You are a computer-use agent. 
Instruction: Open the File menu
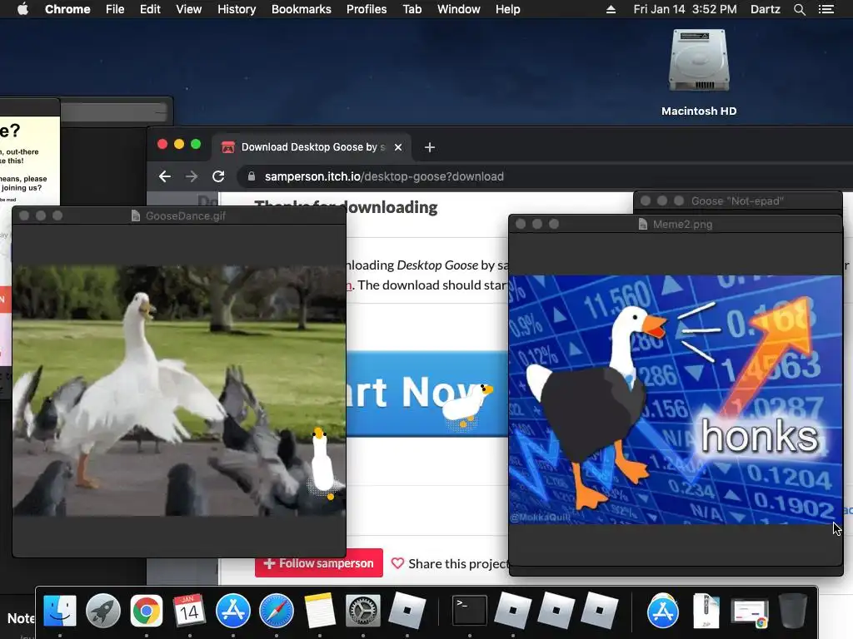[115, 9]
